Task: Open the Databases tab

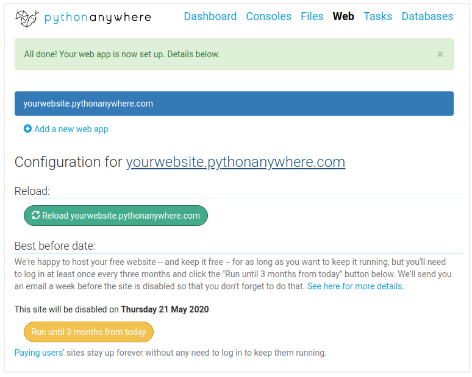Action: tap(427, 16)
